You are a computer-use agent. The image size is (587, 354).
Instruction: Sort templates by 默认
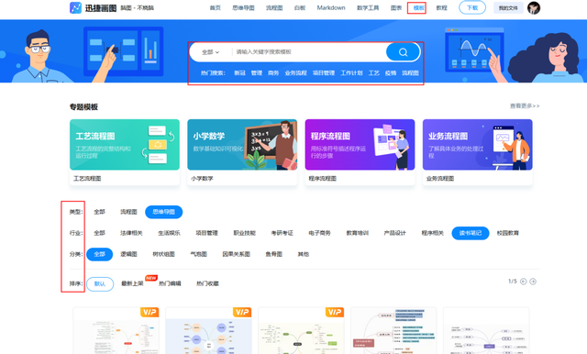[x=100, y=284]
